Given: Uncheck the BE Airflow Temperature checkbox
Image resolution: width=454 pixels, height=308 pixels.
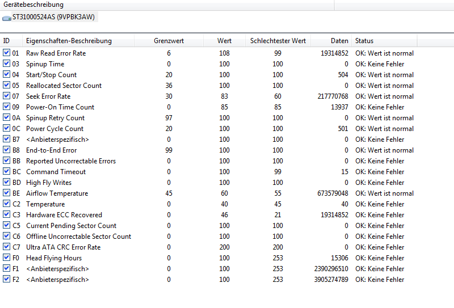Looking at the screenshot, I should (x=6, y=193).
